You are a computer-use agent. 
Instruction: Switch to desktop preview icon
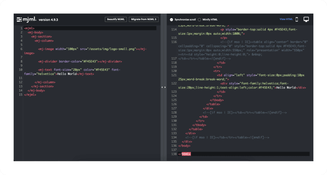click(306, 19)
